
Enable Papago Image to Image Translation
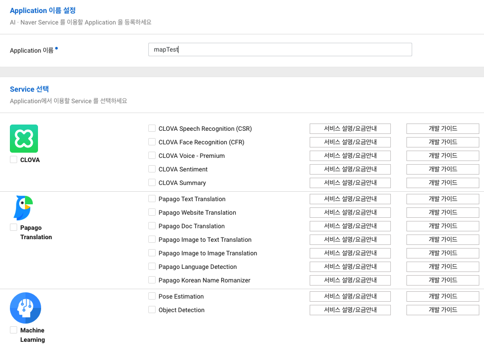pos(152,253)
